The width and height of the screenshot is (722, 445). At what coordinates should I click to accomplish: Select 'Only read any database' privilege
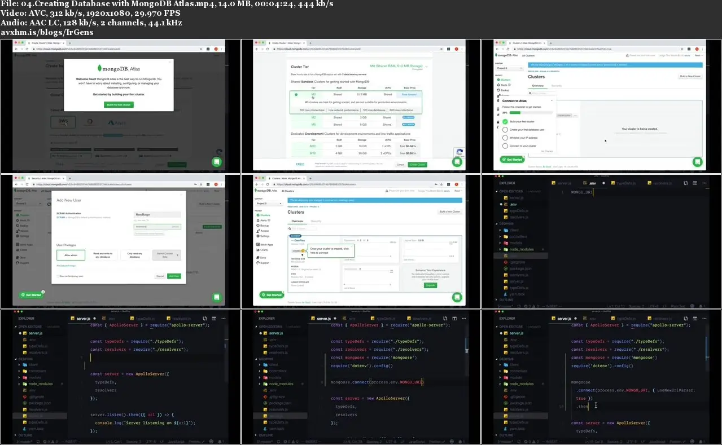click(134, 255)
